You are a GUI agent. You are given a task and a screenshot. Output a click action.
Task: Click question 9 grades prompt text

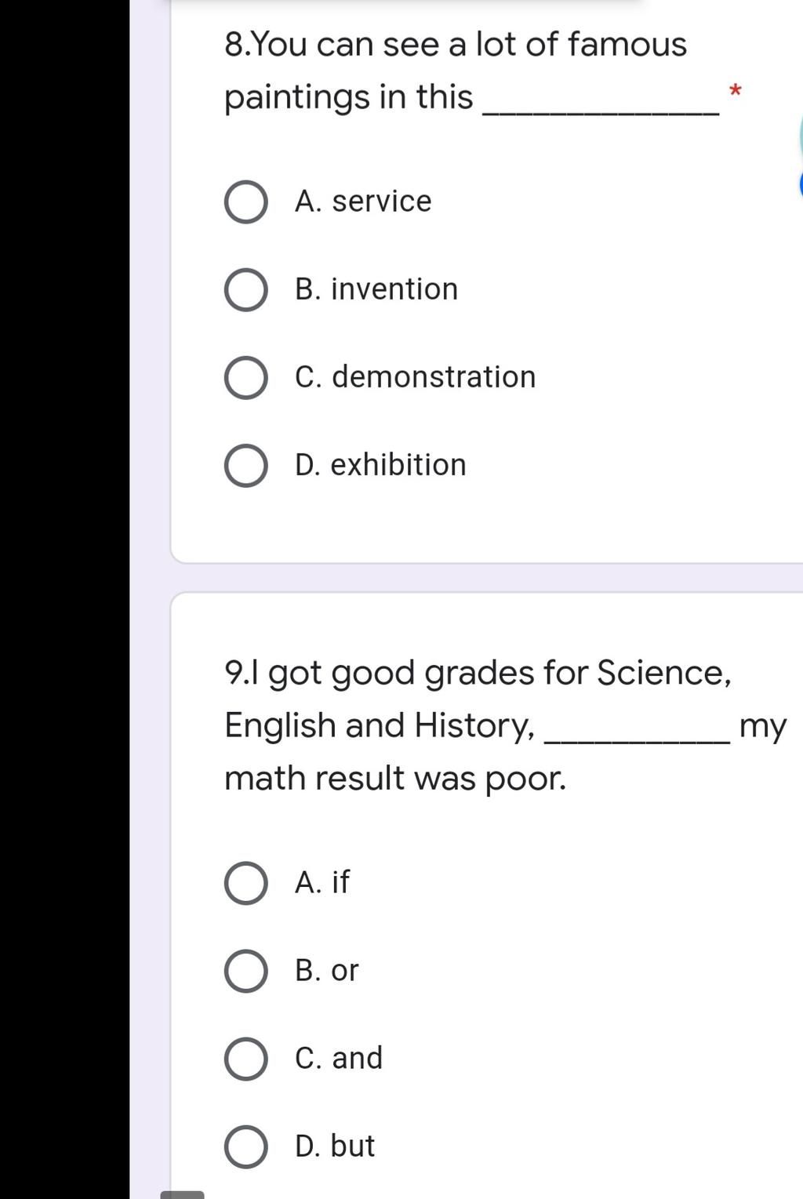(x=505, y=726)
